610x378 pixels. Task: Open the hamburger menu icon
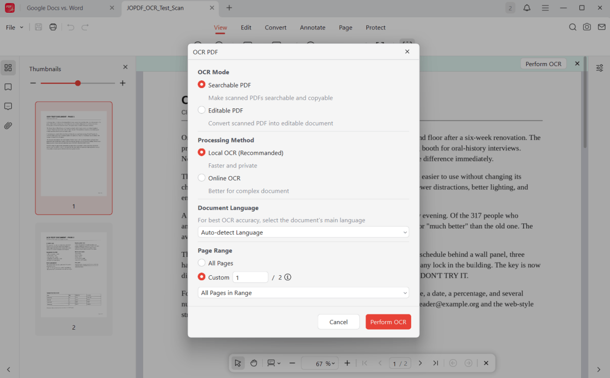[x=545, y=8]
